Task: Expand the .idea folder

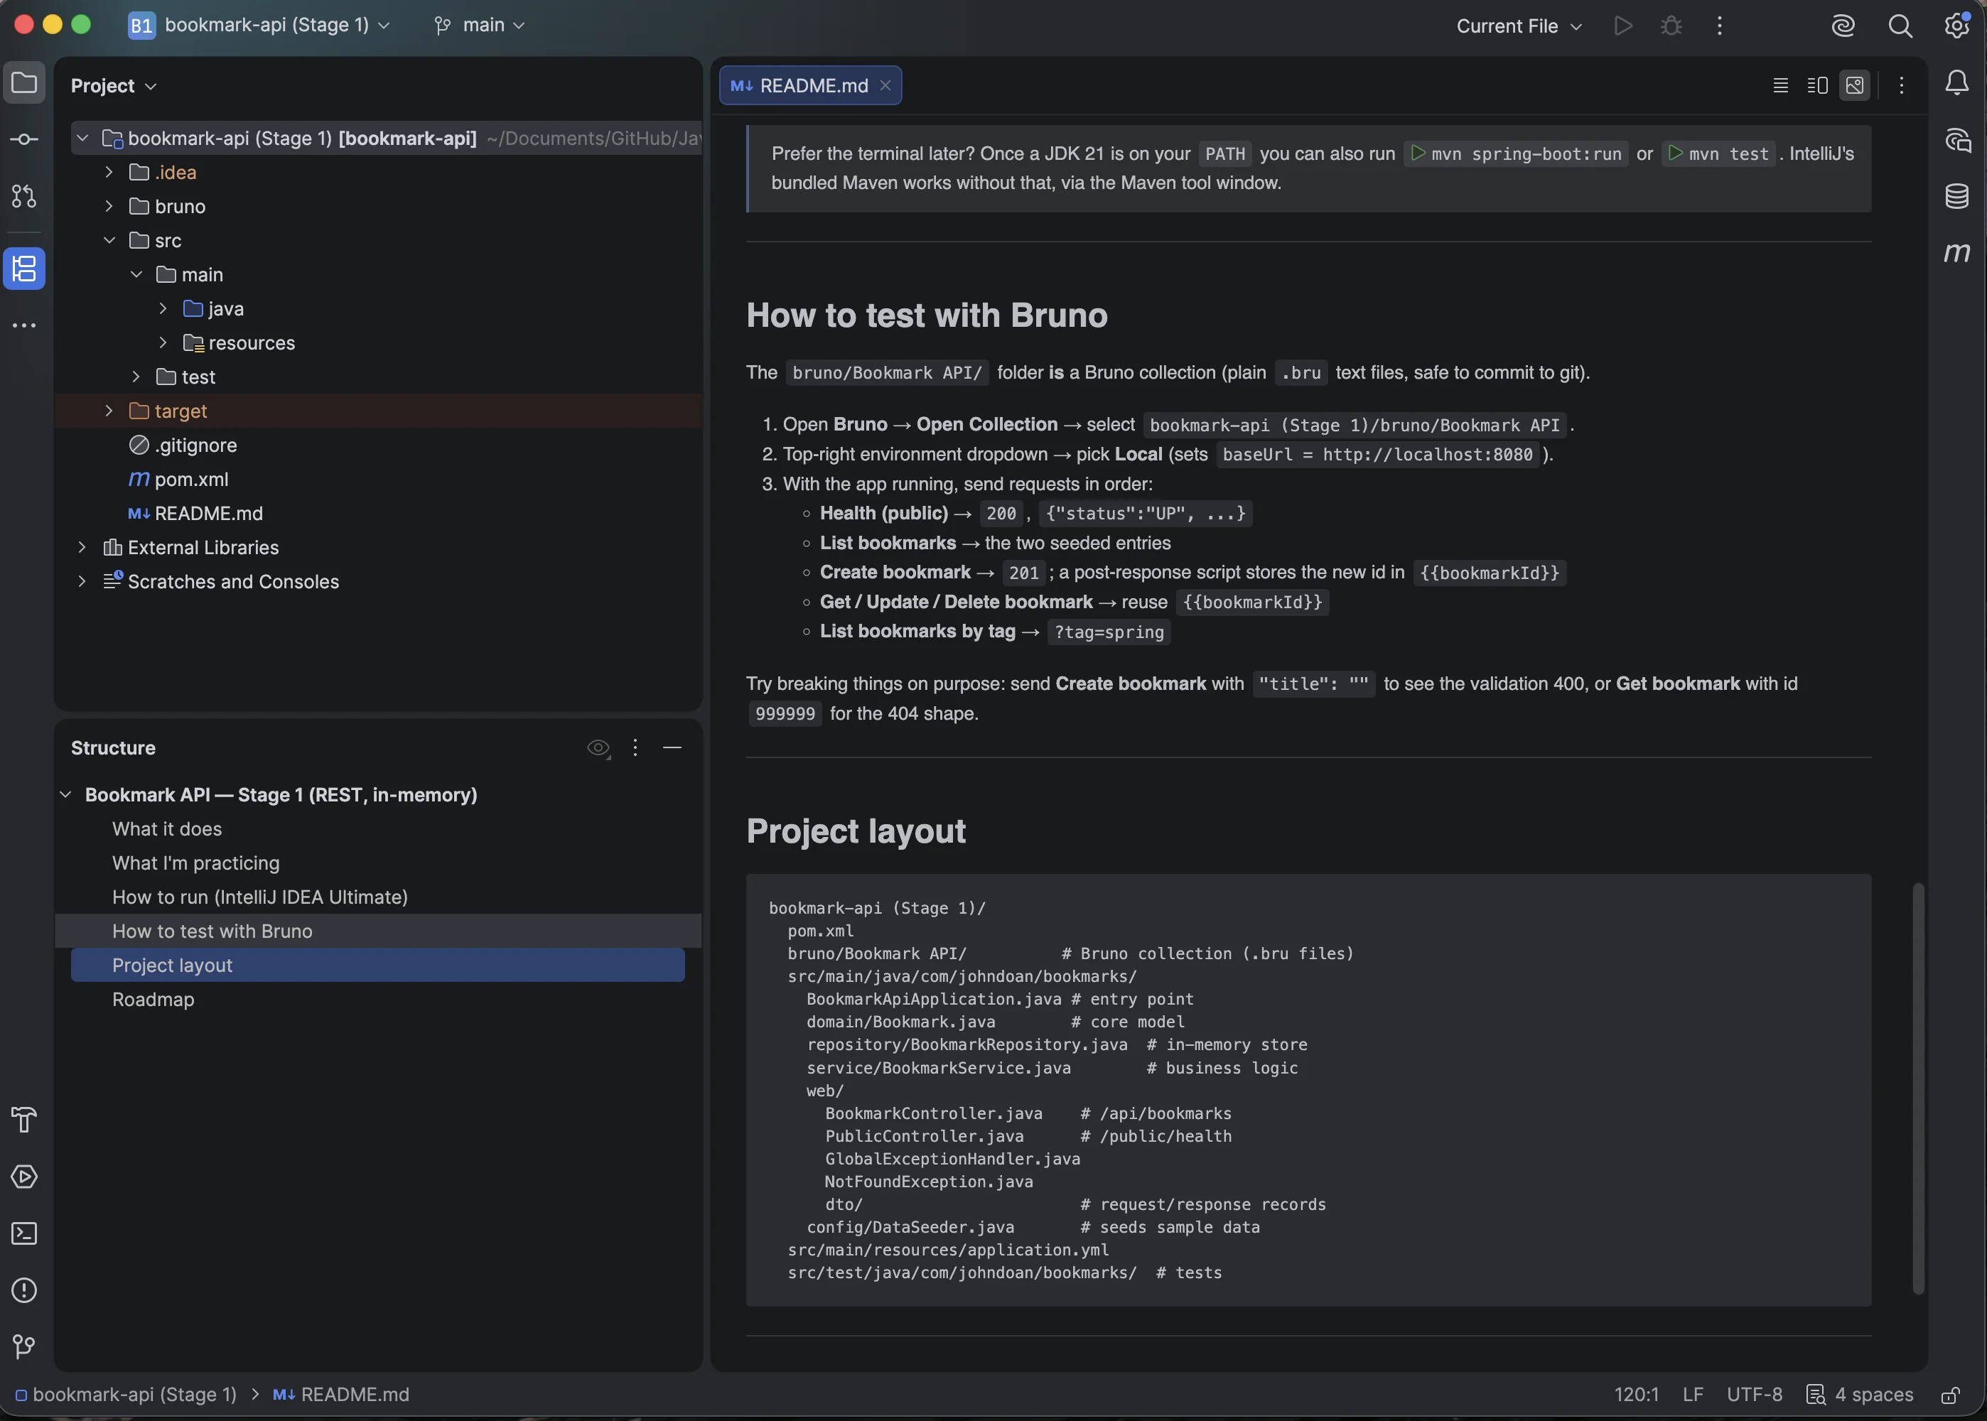Action: coord(109,173)
